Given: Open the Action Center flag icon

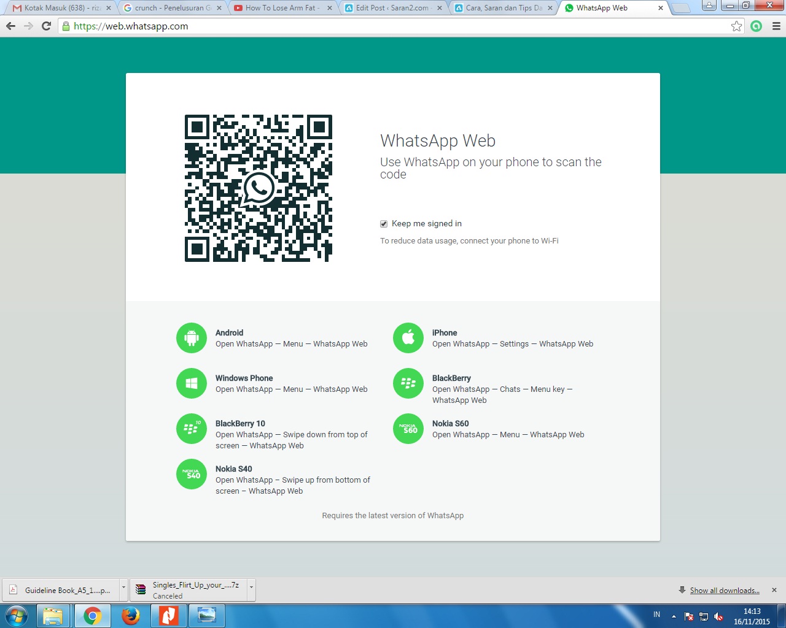Looking at the screenshot, I should click(x=689, y=616).
